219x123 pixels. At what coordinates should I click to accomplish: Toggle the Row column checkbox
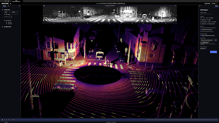208,22
